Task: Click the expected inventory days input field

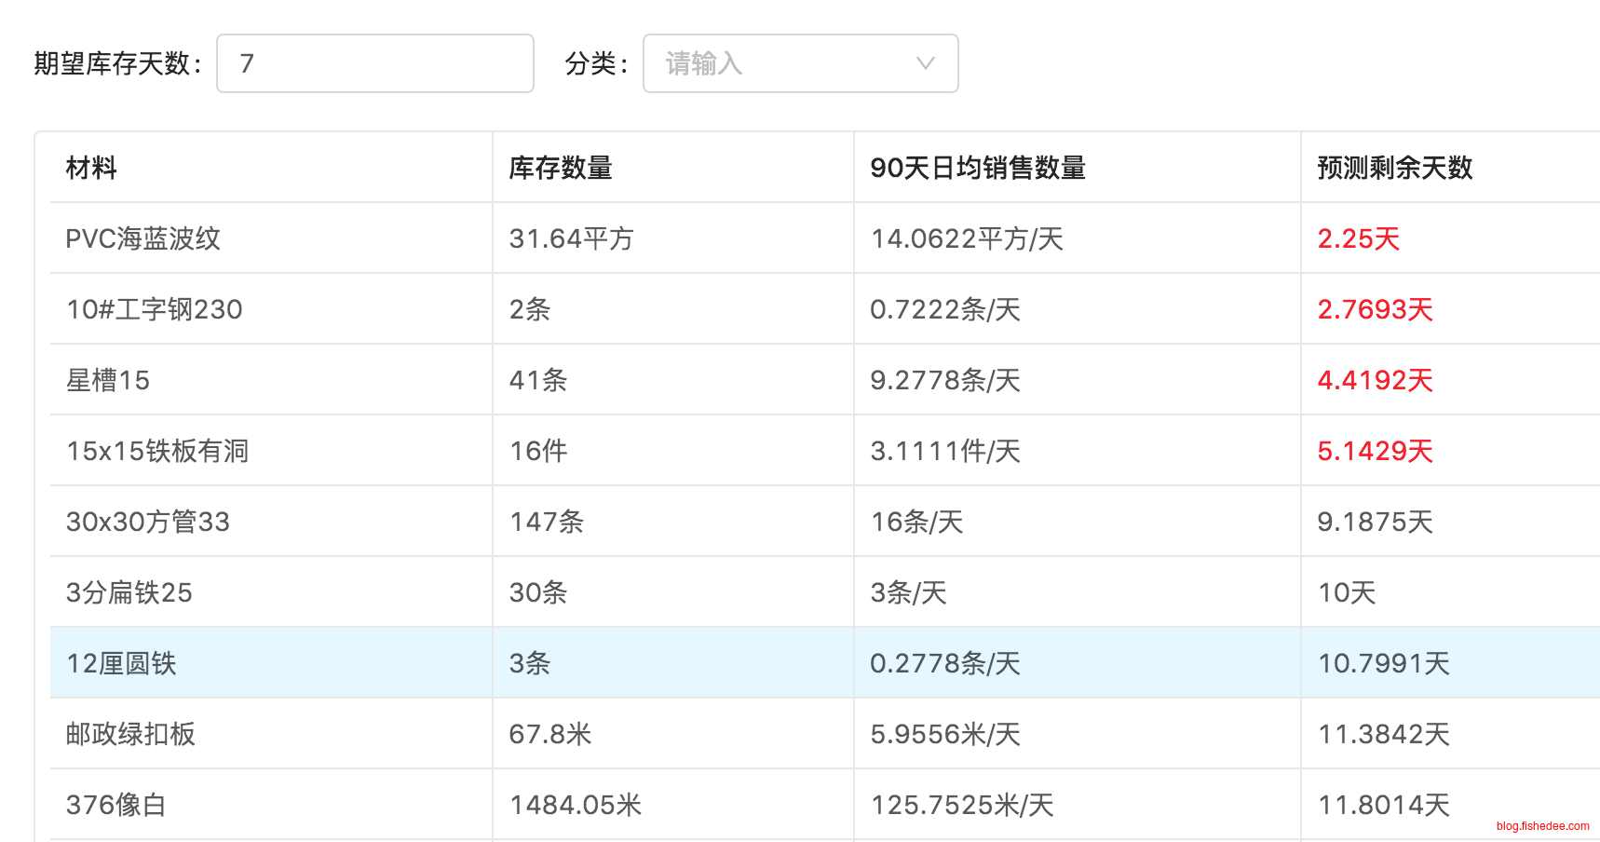Action: [374, 63]
